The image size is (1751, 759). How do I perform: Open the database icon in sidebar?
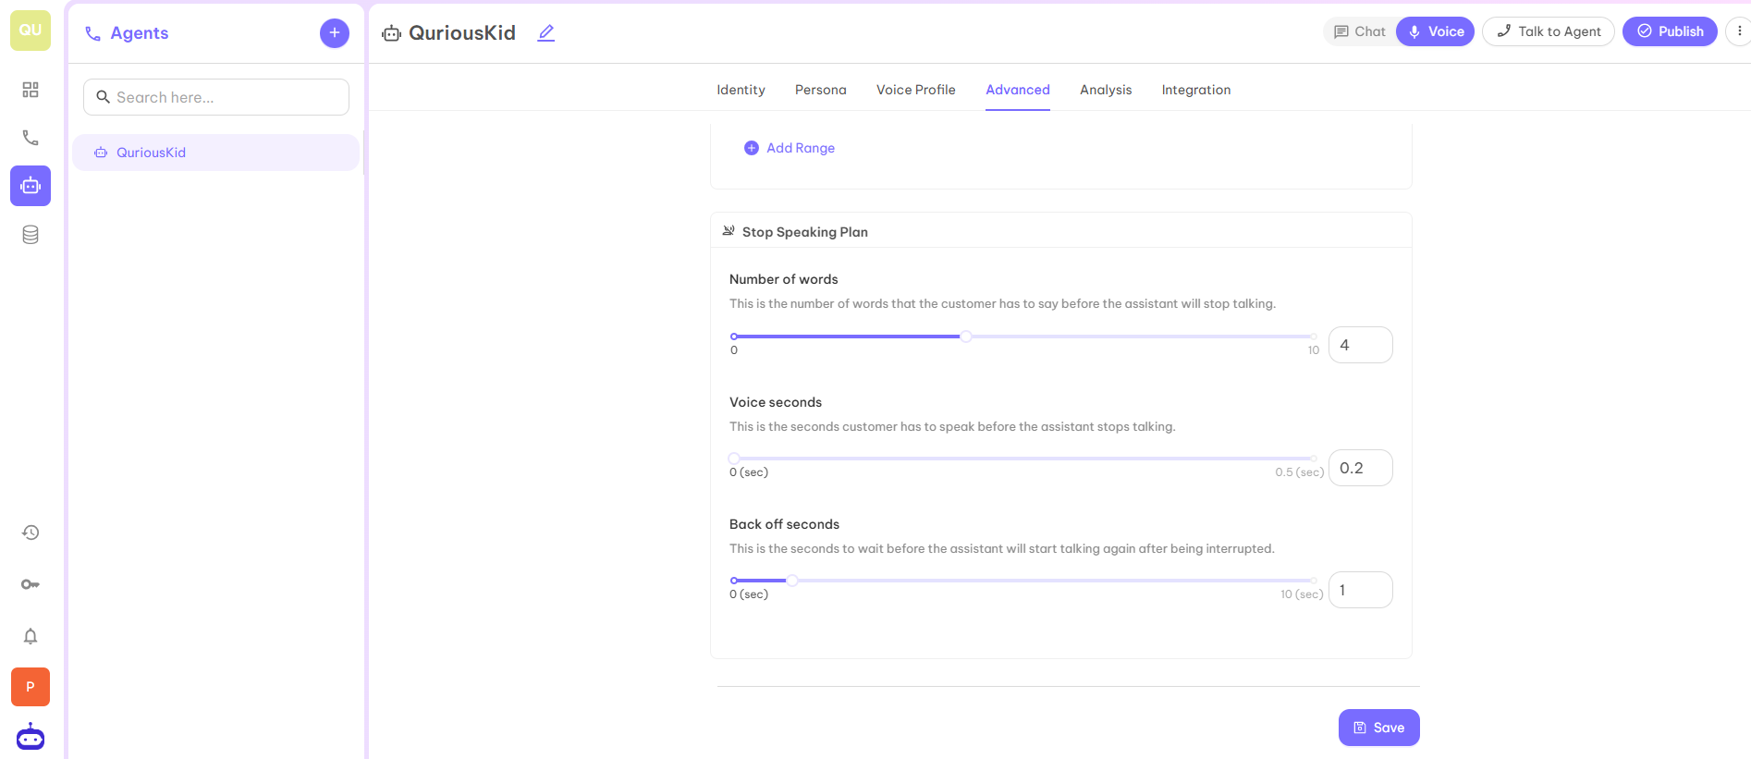pyautogui.click(x=31, y=235)
